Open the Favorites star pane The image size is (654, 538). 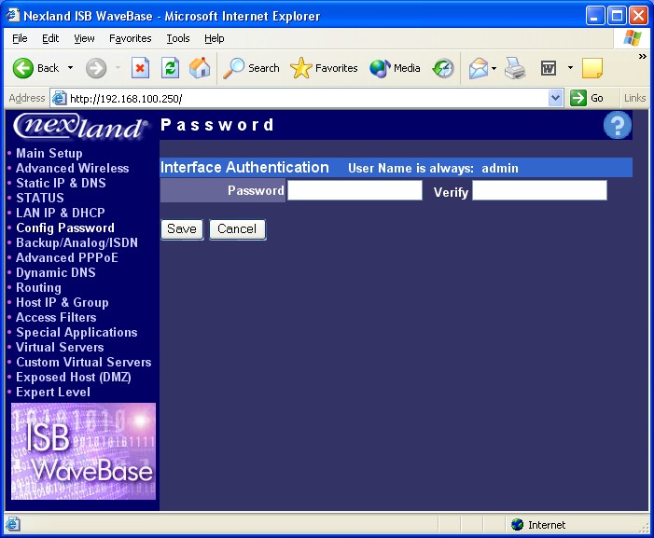[324, 68]
